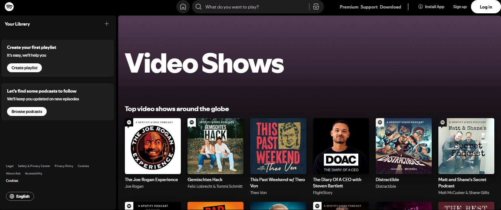
Task: Open the Premium link
Action: (349, 7)
